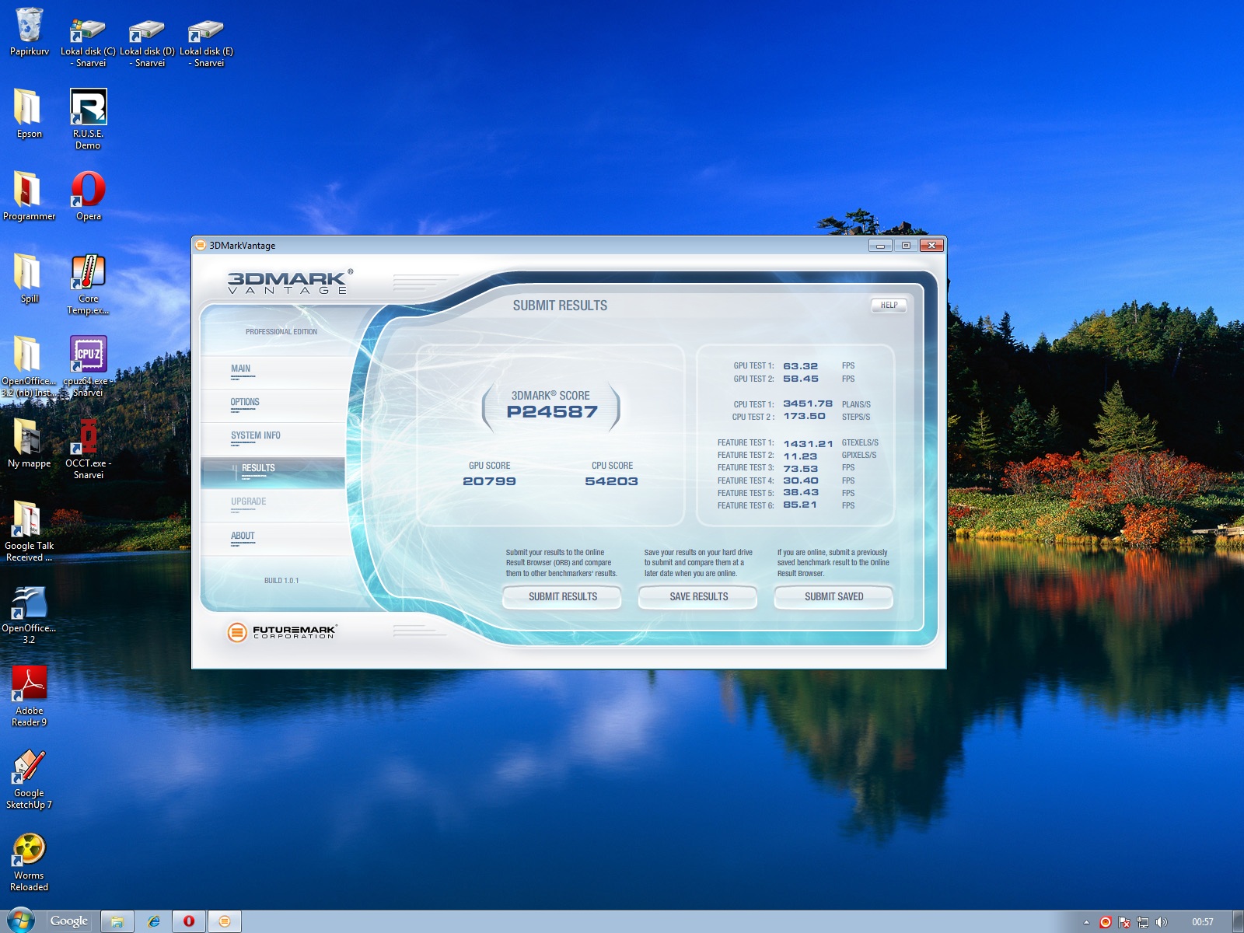Viewport: 1244px width, 933px height.
Task: Select OpenOffice 3.2 installer folder
Action: tap(30, 366)
